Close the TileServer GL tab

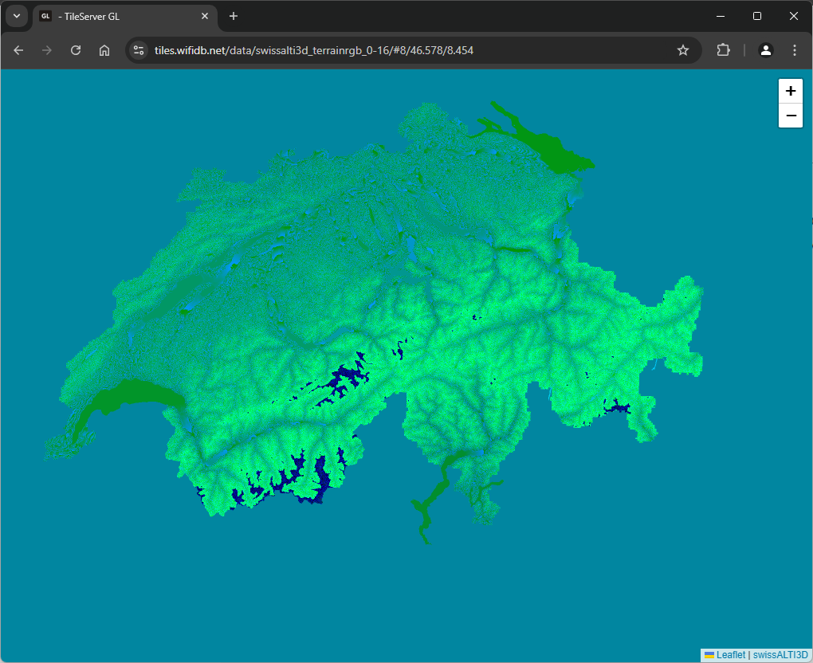205,16
